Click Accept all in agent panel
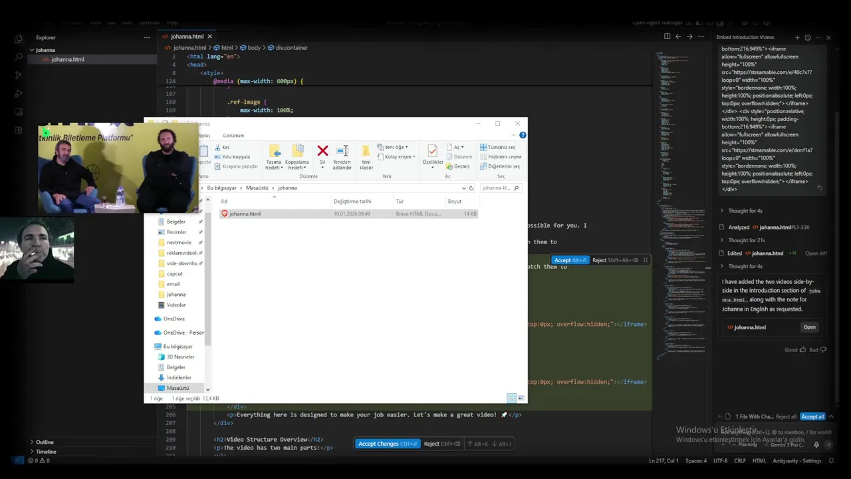 pos(812,416)
